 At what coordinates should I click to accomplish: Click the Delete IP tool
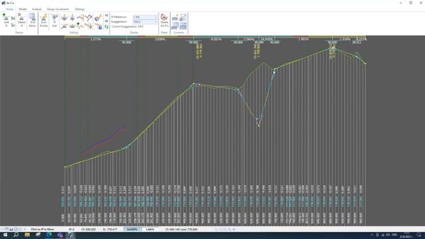pos(21,21)
